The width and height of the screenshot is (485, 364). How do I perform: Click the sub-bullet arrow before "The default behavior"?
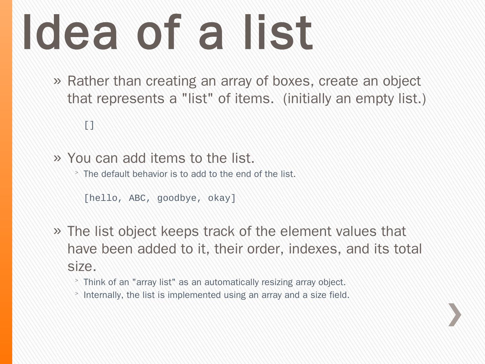point(77,173)
